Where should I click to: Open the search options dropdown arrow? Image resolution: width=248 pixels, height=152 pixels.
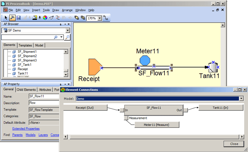[x=61, y=37]
